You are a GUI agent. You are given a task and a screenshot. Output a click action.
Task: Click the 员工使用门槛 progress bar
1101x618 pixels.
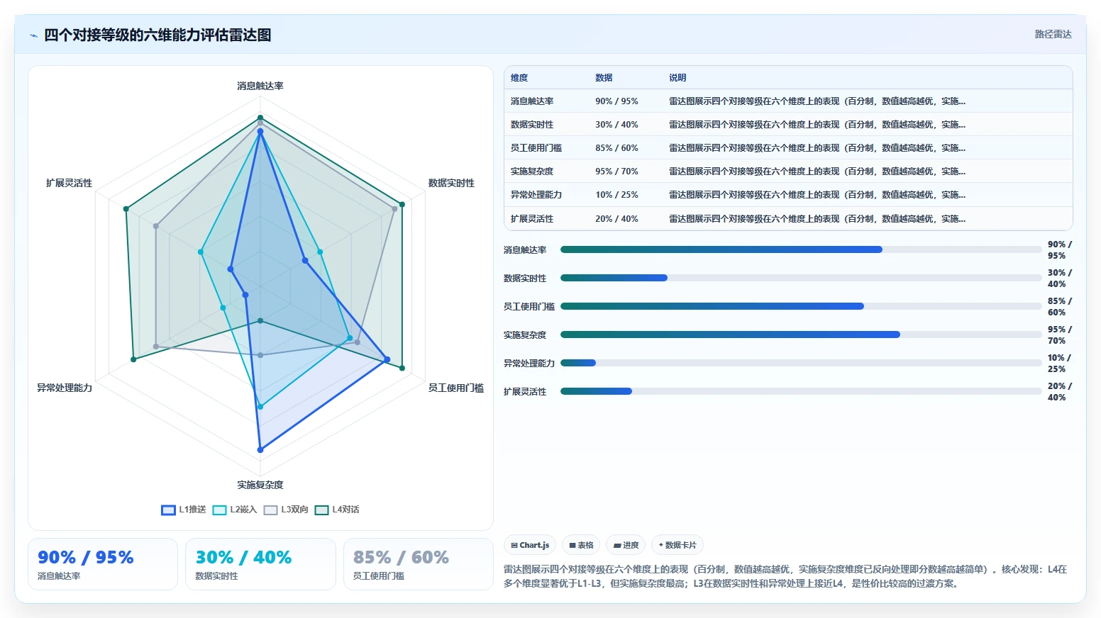click(801, 306)
